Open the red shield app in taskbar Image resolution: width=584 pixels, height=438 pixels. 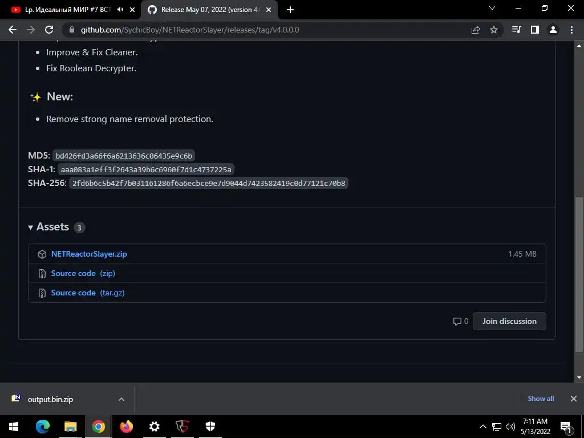point(182,427)
